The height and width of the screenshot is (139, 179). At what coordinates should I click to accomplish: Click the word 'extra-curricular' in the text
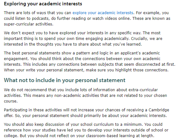(x=143, y=90)
